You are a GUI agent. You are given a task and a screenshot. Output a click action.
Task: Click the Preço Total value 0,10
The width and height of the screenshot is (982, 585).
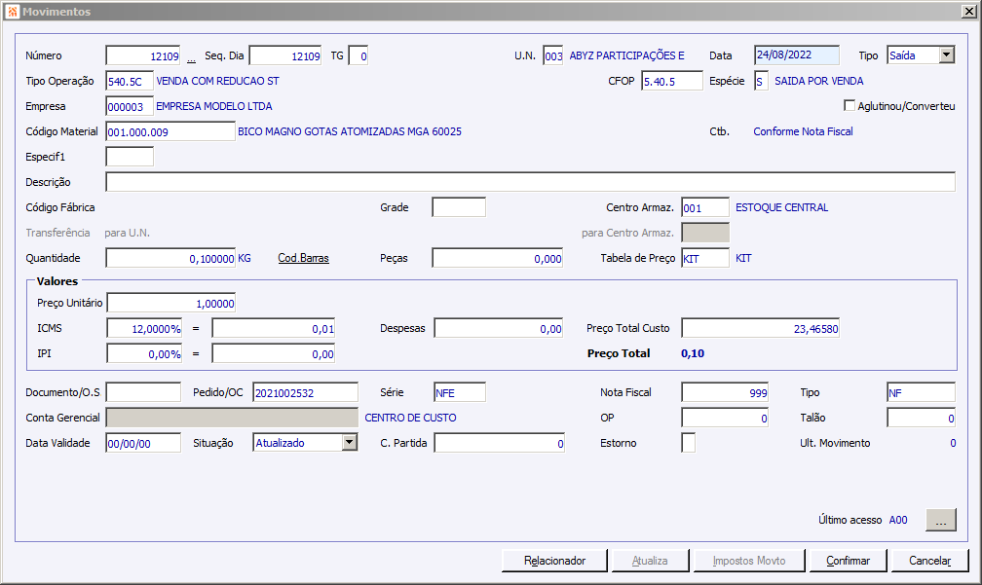tap(693, 353)
